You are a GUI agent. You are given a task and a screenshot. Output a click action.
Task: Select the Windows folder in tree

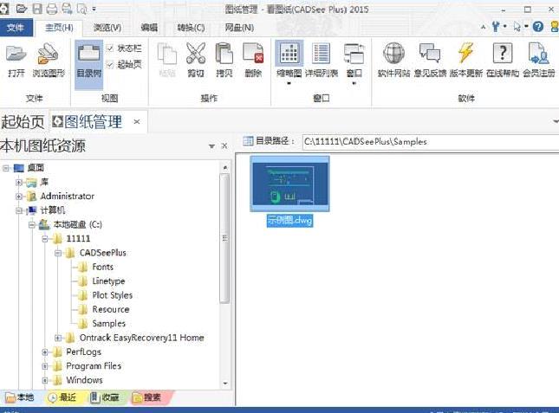pyautogui.click(x=84, y=380)
